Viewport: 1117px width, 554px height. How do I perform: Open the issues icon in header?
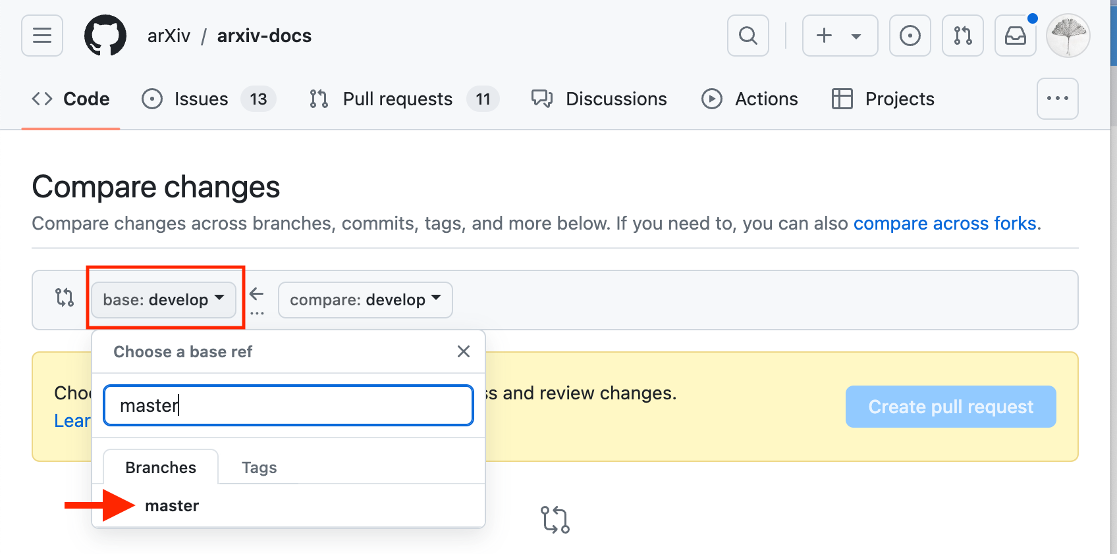(910, 36)
